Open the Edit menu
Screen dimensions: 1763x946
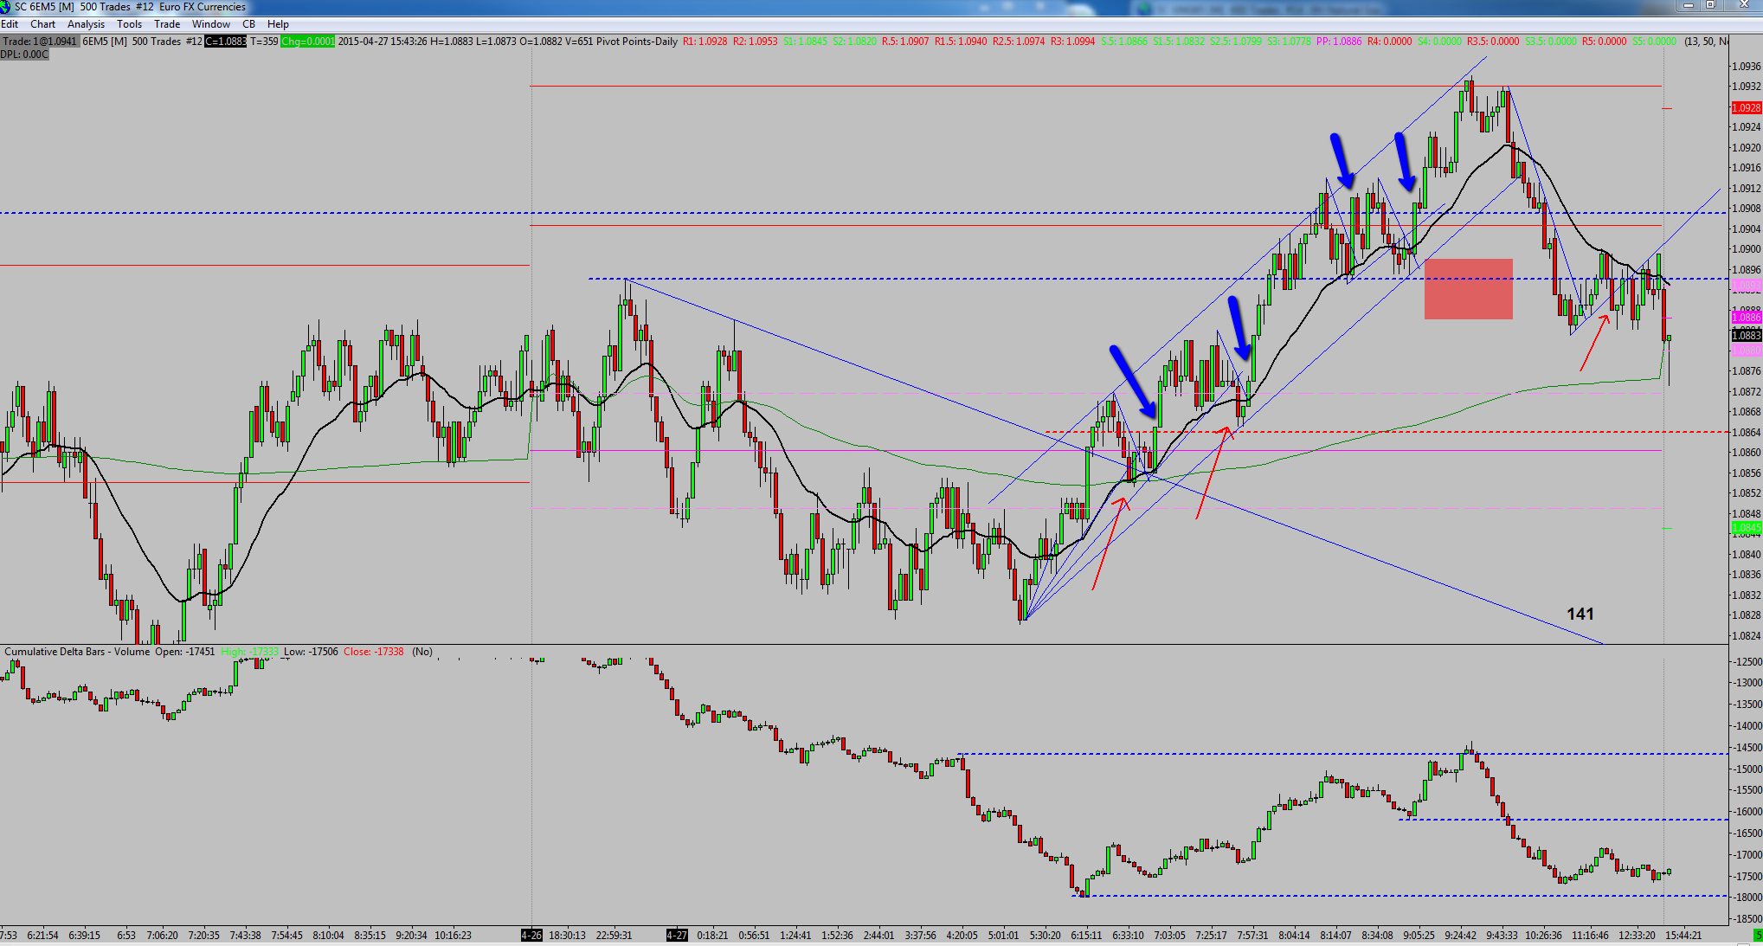point(10,24)
